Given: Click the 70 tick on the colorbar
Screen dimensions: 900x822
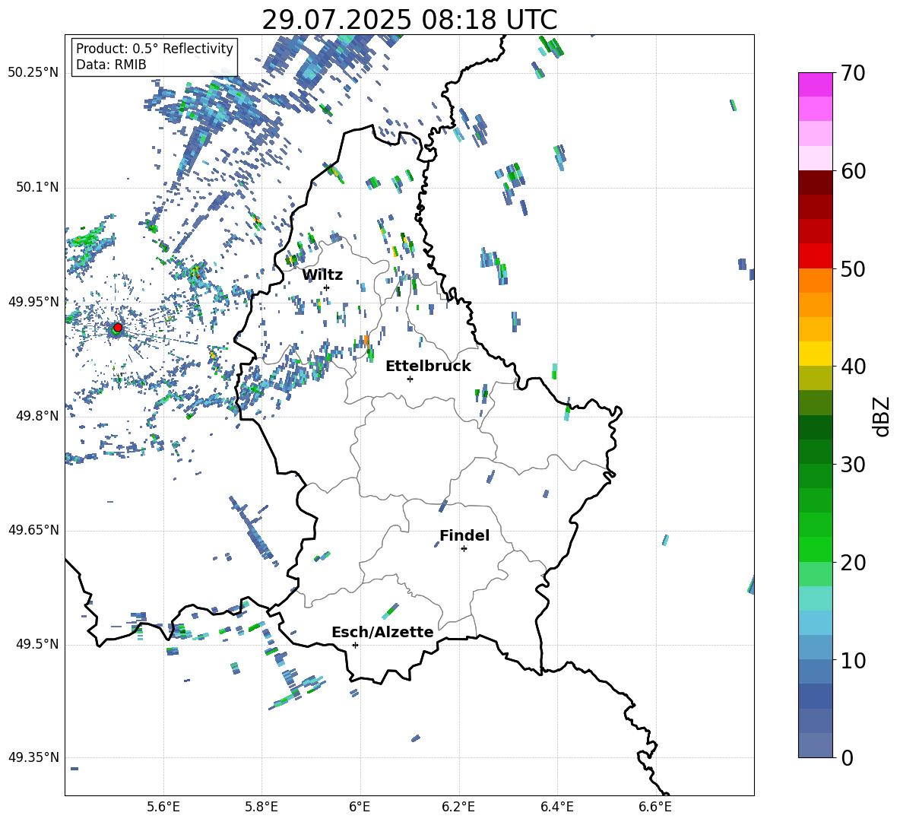Looking at the screenshot, I should click(x=854, y=73).
